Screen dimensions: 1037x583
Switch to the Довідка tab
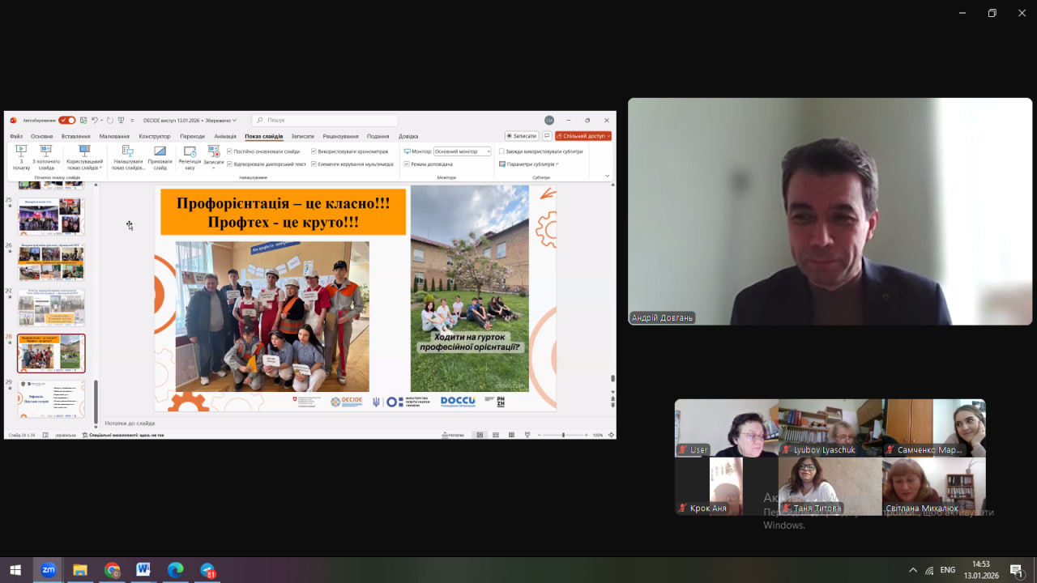tap(408, 136)
